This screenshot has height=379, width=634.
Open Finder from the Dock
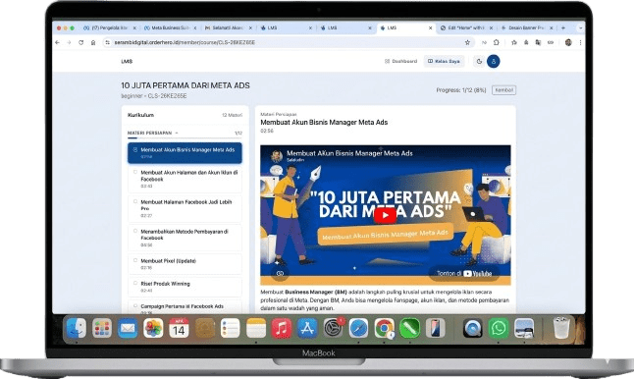(x=76, y=328)
